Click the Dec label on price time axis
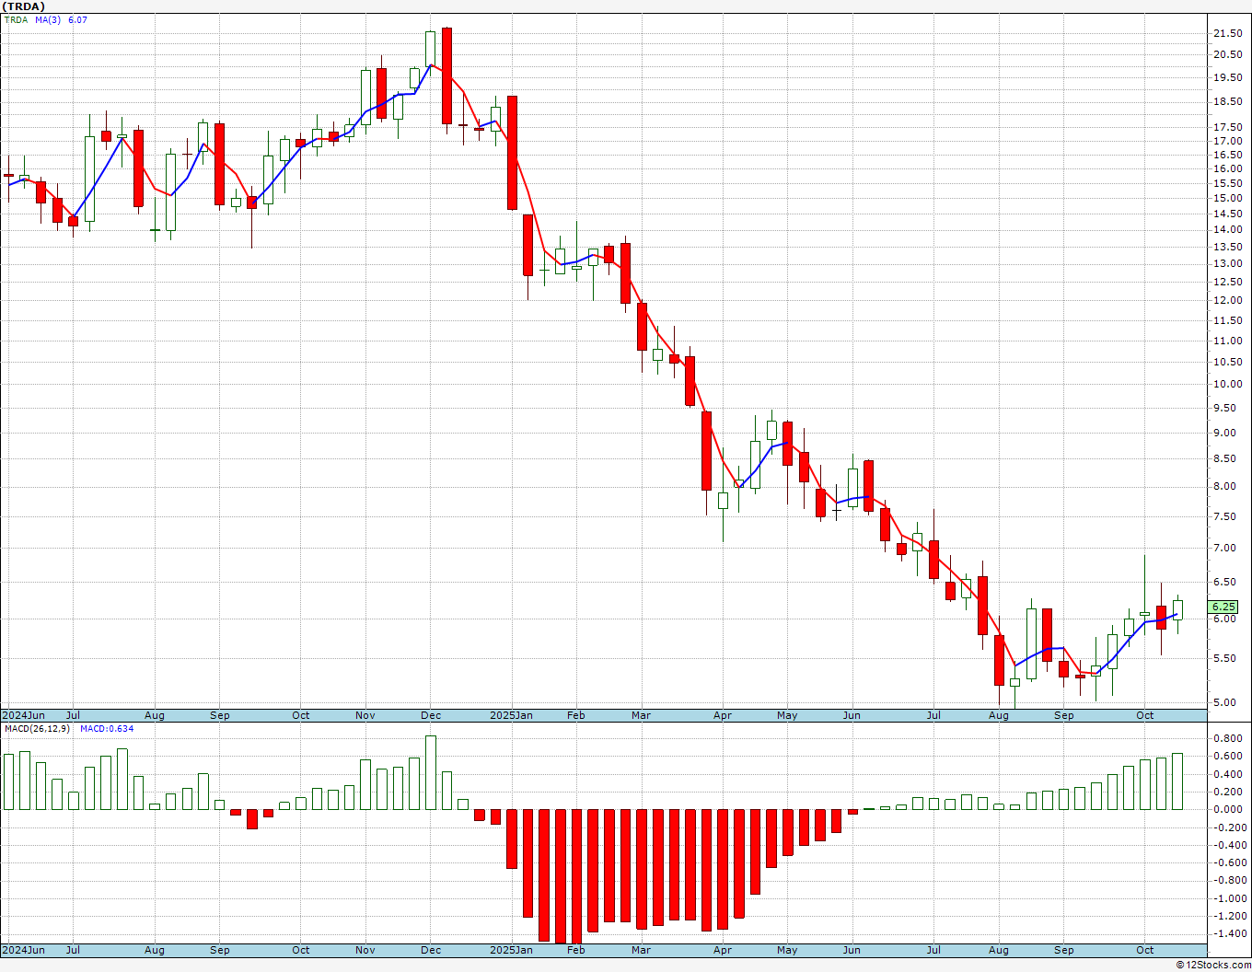 430,715
